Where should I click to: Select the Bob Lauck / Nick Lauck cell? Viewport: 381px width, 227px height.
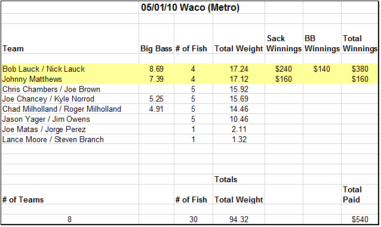point(70,69)
